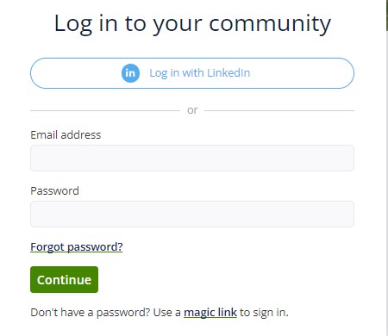This screenshot has width=388, height=336.
Task: Follow the magic link hyperlink
Action: [210, 313]
